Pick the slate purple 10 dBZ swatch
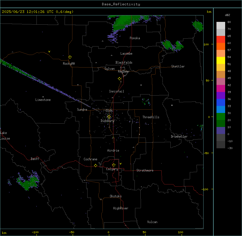 tap(221, 131)
